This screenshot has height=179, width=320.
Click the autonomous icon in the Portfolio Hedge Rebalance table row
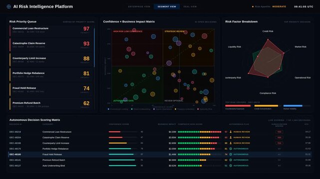(231, 149)
